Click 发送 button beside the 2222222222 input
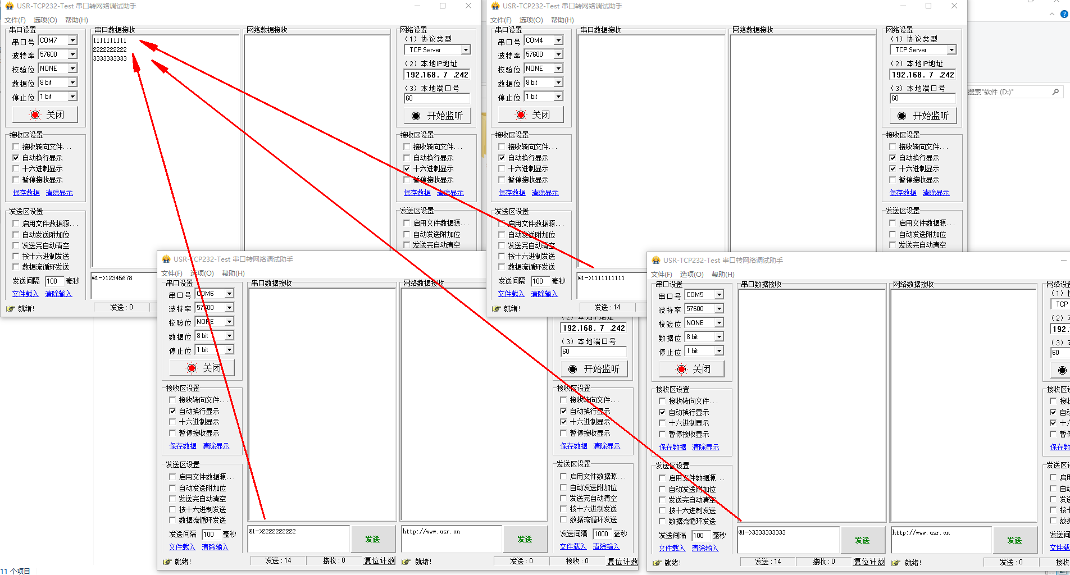This screenshot has height=575, width=1070. click(372, 539)
